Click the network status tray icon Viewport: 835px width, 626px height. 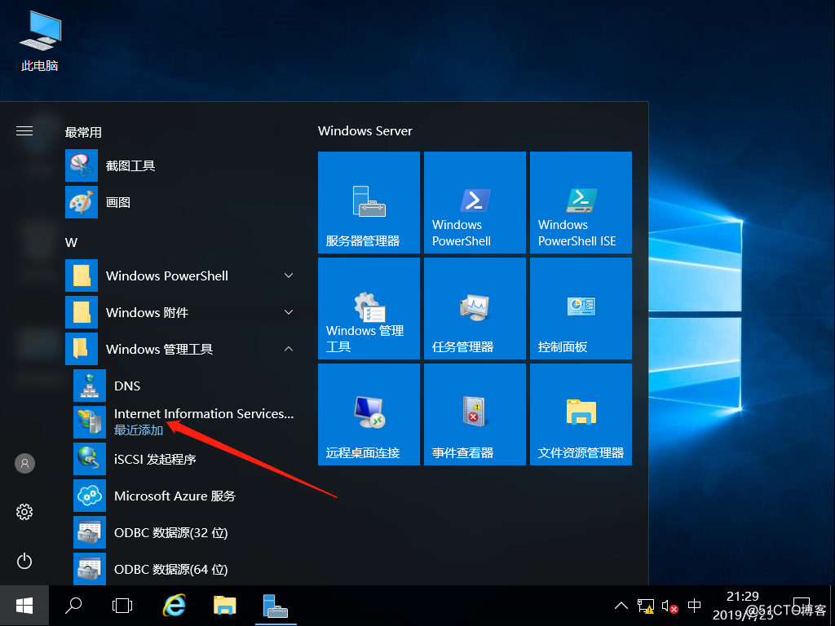(646, 606)
